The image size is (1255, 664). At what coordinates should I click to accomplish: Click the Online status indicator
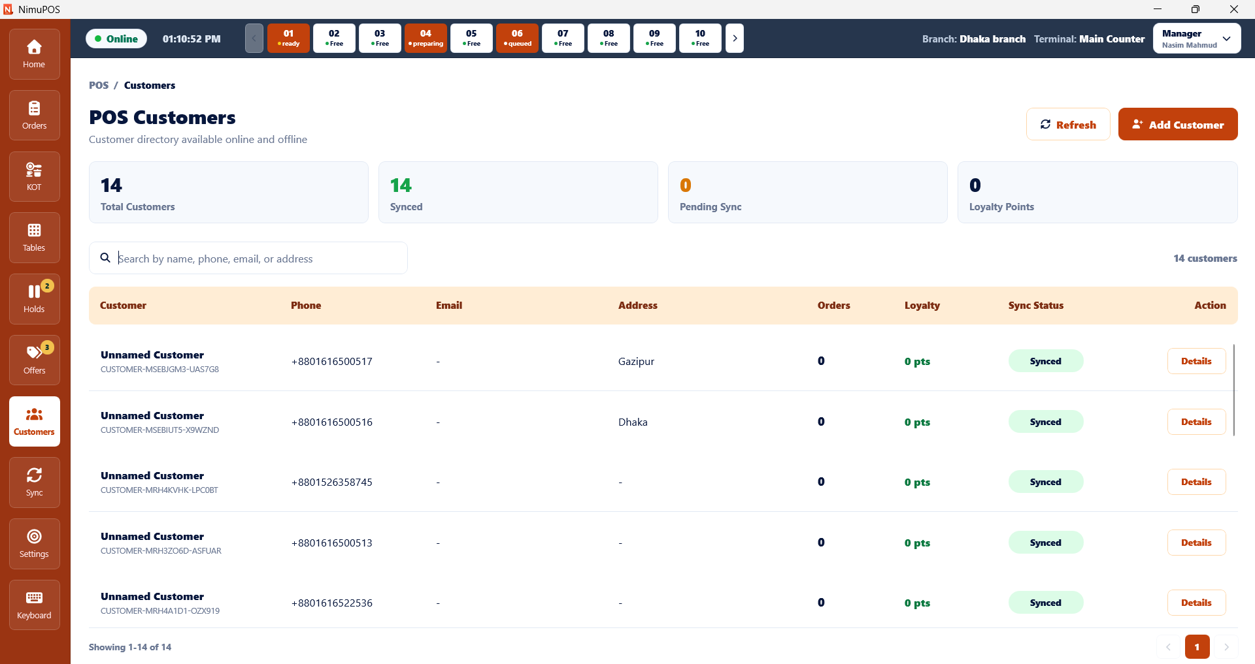116,39
